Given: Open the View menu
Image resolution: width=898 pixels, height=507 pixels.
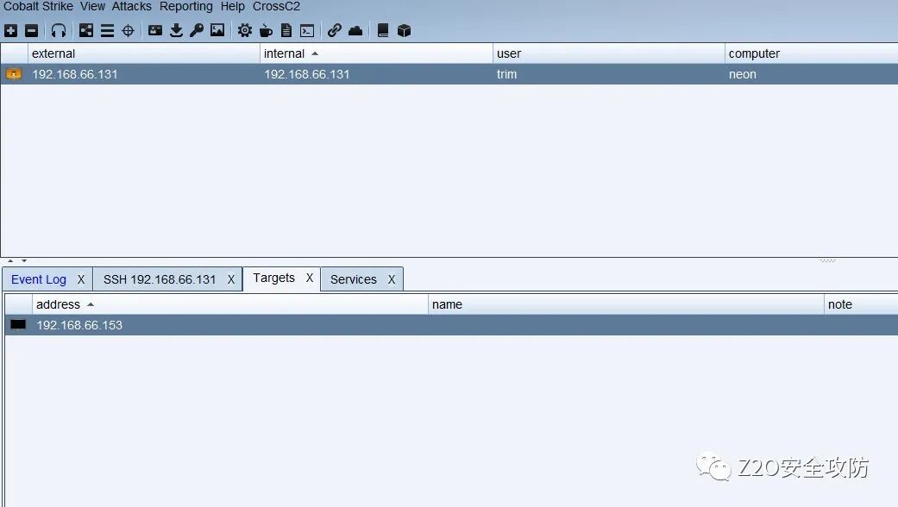Looking at the screenshot, I should click(92, 6).
